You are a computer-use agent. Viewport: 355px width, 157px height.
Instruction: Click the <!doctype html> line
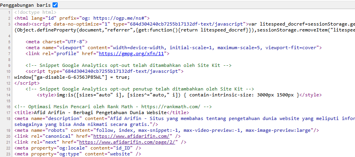pos(35,13)
